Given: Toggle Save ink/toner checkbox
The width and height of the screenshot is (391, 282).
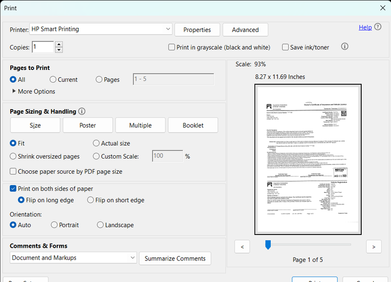Looking at the screenshot, I should click(285, 47).
